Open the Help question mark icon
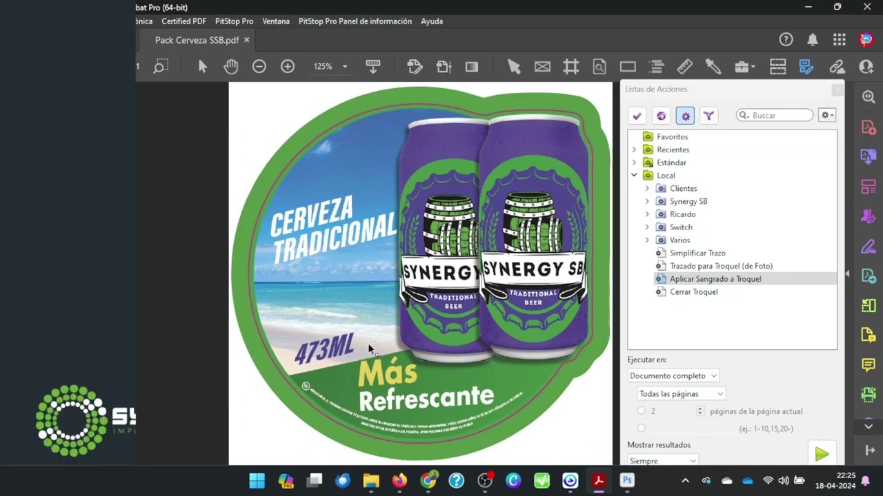883x496 pixels. 786,40
